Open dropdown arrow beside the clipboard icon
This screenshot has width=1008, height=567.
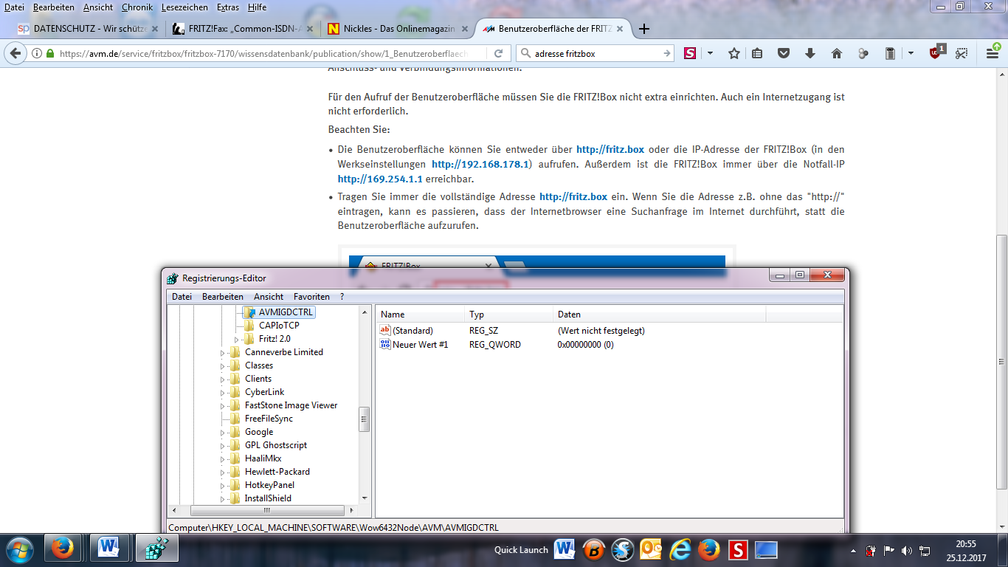coord(911,53)
